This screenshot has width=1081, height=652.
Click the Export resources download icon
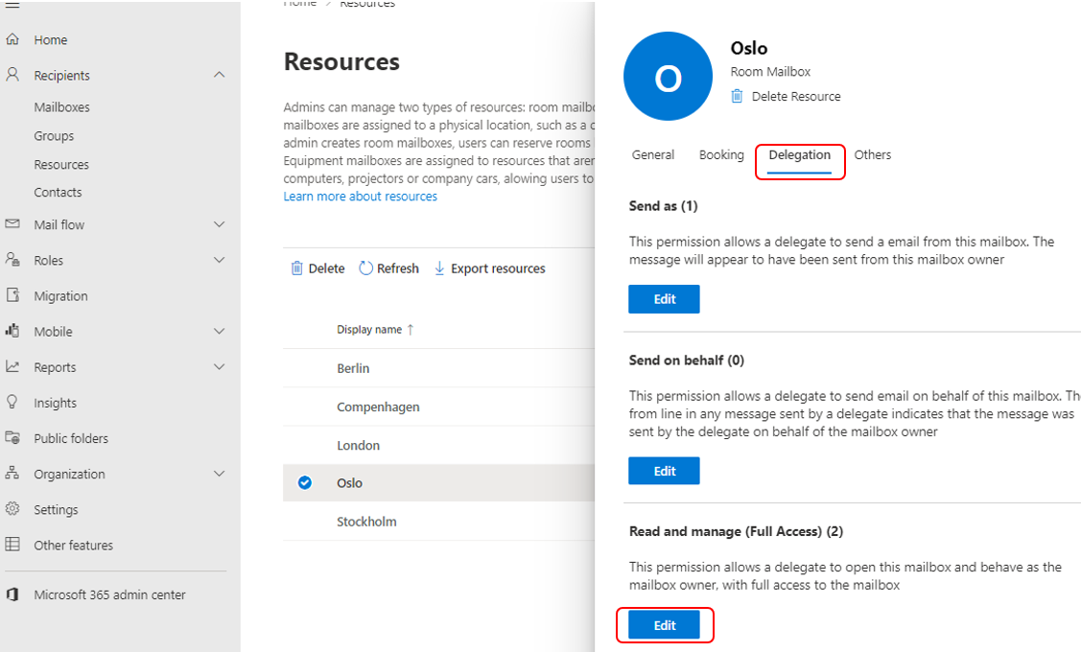439,268
